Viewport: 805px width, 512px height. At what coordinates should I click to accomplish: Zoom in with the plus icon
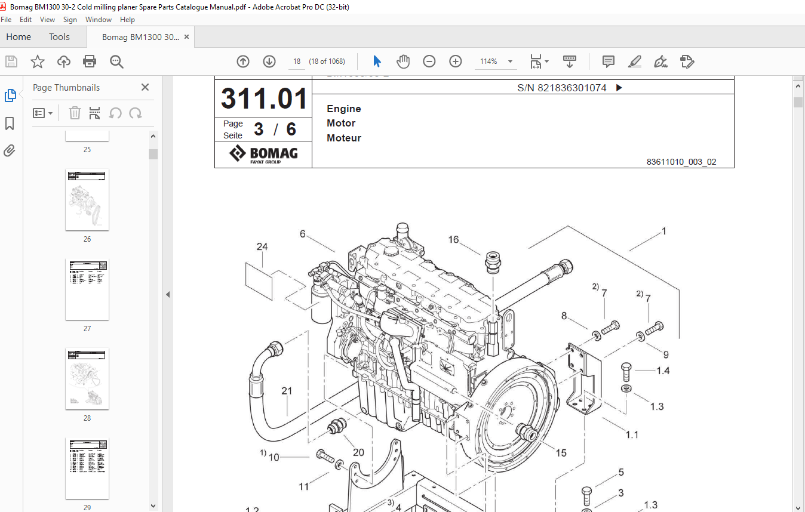click(x=456, y=61)
